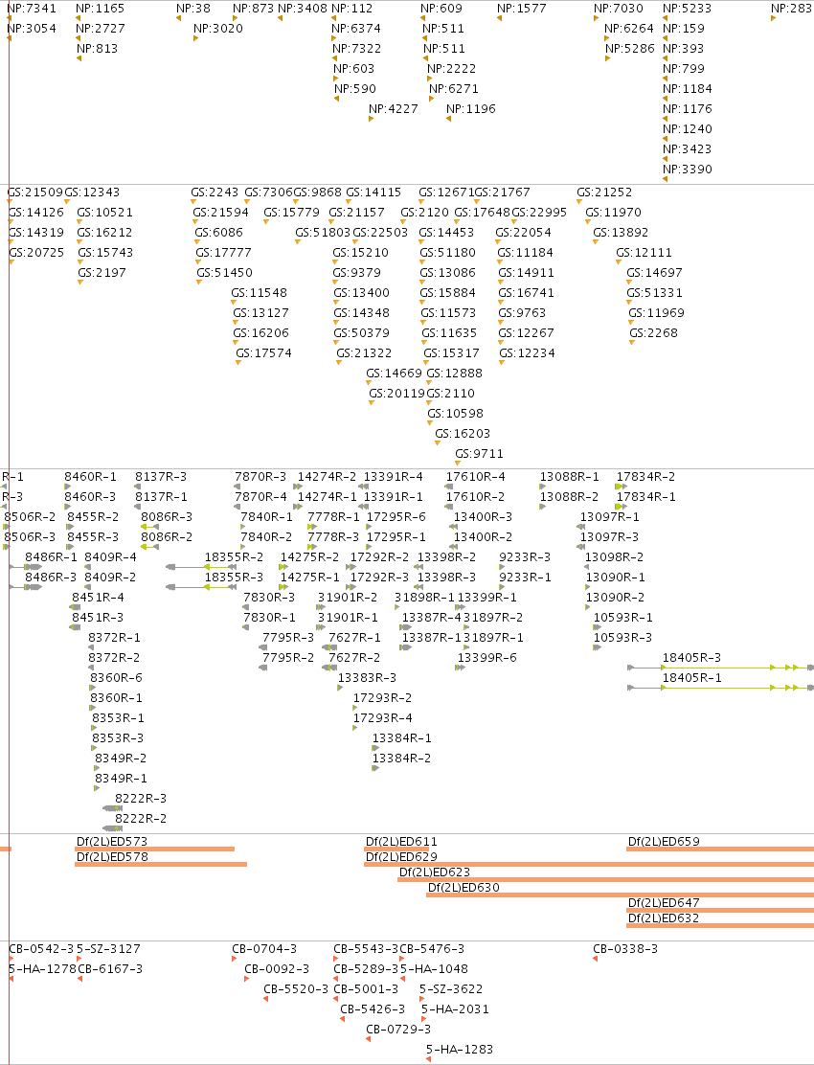Click the 31901R-1 RNAi label
This screenshot has width=814, height=1065.
coord(348,618)
